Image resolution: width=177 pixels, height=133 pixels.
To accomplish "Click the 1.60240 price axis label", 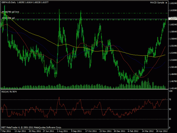I will tap(173, 24).
